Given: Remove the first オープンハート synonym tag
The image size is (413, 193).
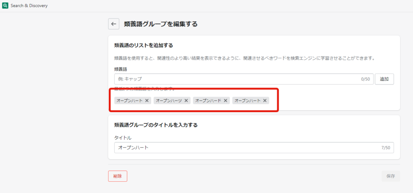Looking at the screenshot, I should (147, 101).
